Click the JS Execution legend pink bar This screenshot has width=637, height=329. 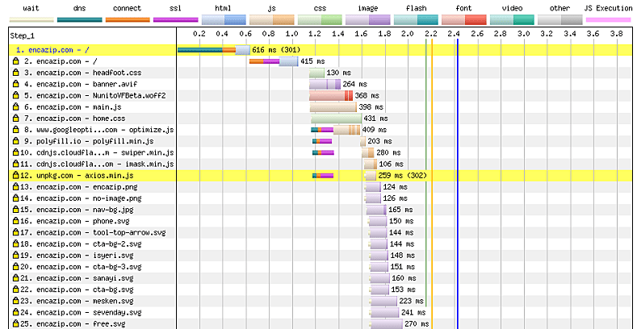(x=608, y=20)
